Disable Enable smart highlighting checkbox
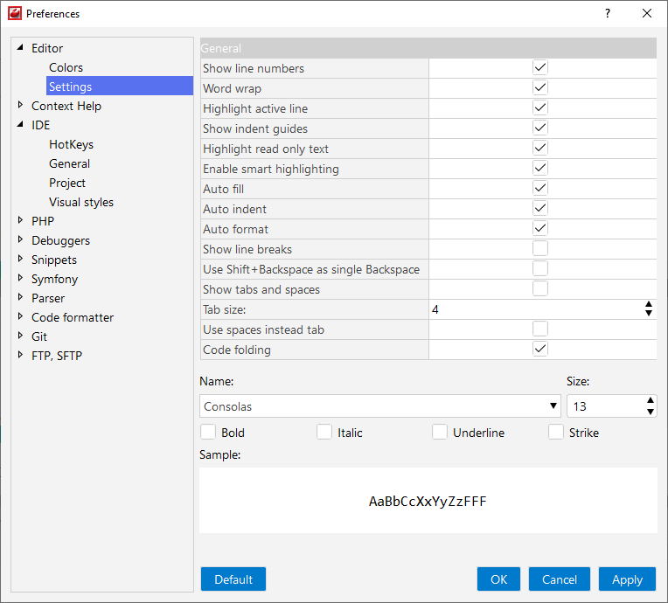 540,168
